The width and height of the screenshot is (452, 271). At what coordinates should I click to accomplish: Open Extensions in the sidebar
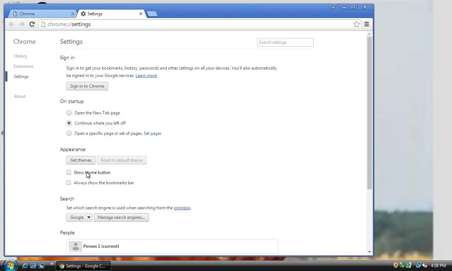click(23, 66)
